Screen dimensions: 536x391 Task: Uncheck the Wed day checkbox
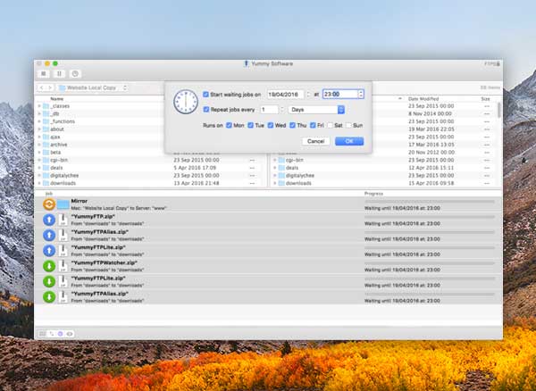[271, 125]
